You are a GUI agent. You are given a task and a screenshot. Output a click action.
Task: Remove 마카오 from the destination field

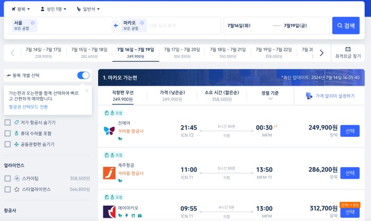pos(142,23)
